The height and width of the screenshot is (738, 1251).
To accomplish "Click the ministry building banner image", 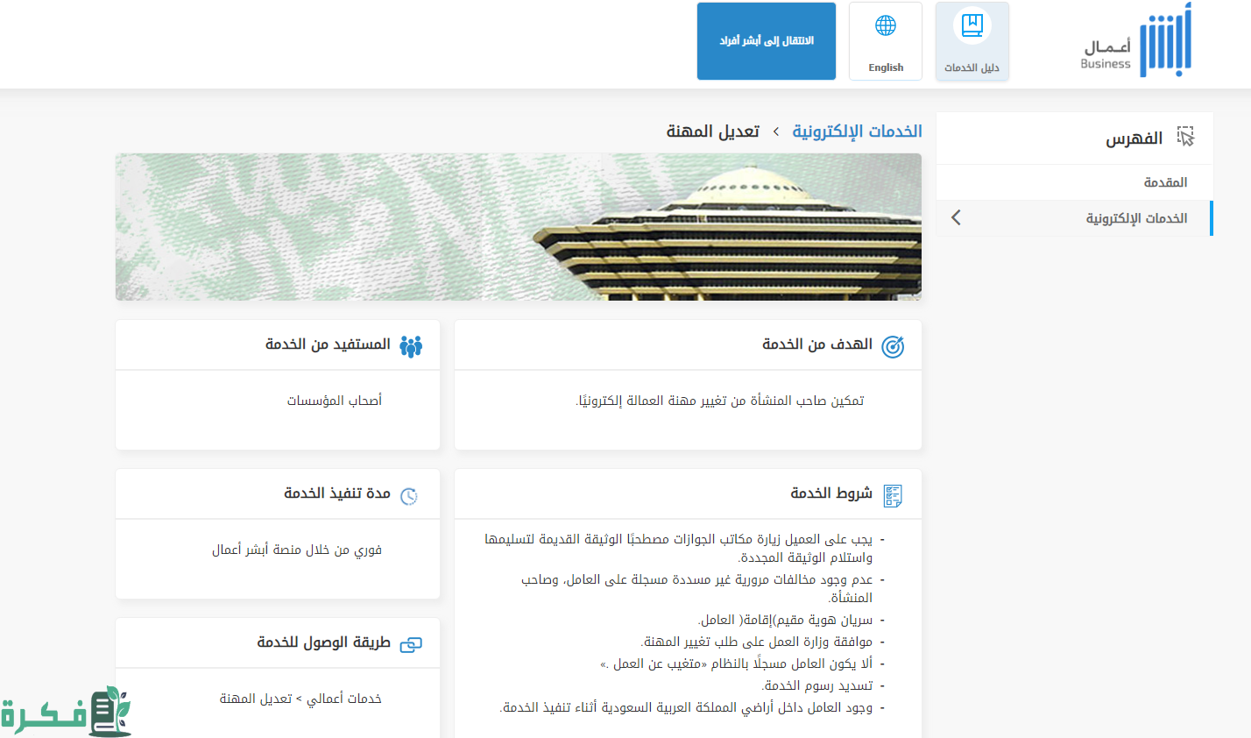I will click(518, 227).
